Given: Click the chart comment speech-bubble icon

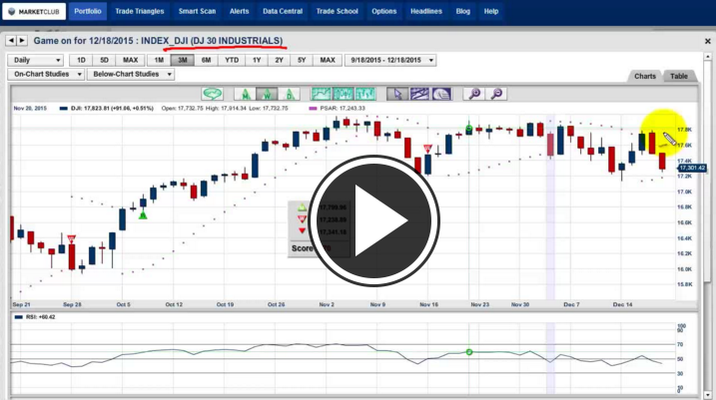Looking at the screenshot, I should click(x=213, y=94).
